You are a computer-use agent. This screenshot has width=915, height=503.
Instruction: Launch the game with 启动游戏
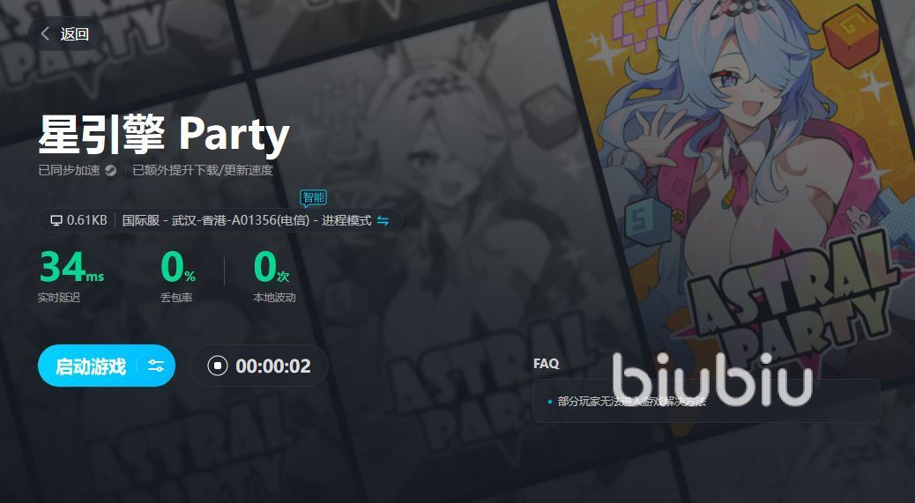click(91, 366)
